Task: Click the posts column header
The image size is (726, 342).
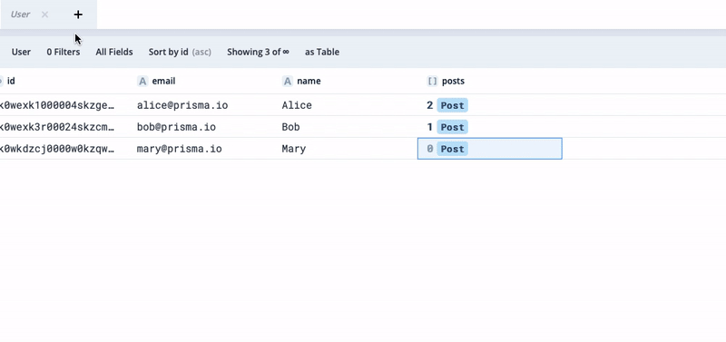Action: click(453, 81)
